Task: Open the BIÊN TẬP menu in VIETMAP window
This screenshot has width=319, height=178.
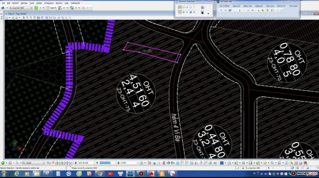Action: pyautogui.click(x=248, y=6)
